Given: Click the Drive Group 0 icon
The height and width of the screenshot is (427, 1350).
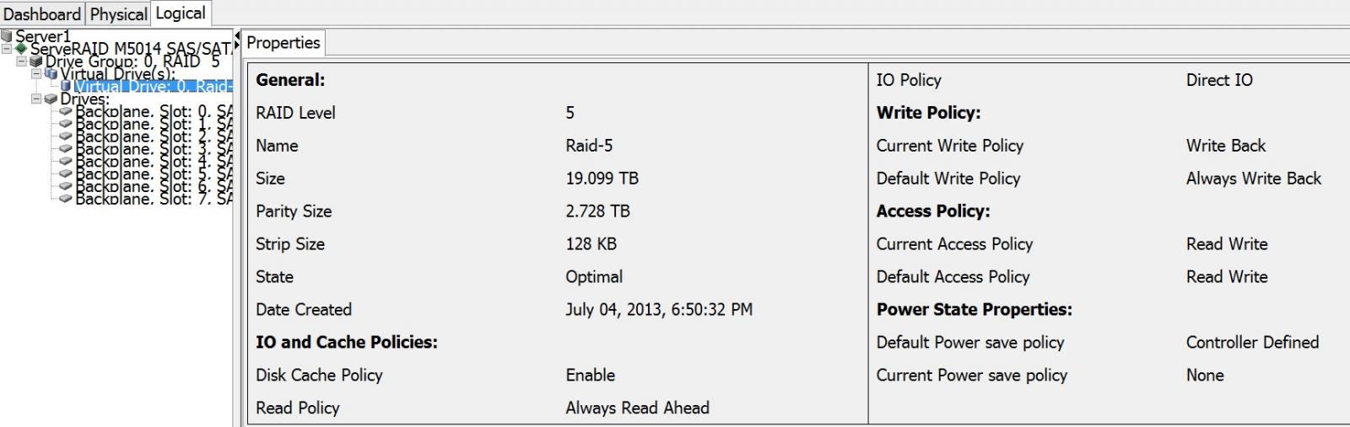Looking at the screenshot, I should pos(35,61).
